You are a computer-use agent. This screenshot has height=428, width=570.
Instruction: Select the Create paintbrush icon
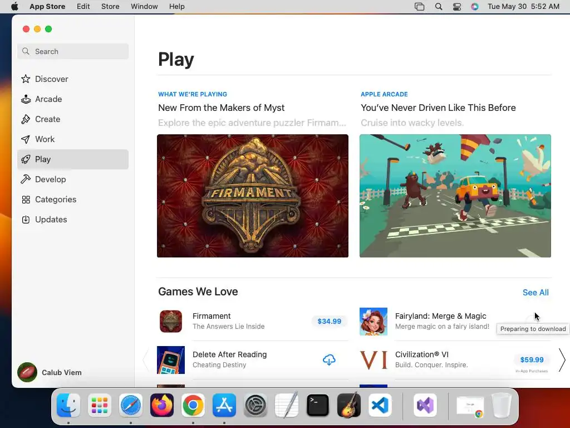tap(26, 119)
